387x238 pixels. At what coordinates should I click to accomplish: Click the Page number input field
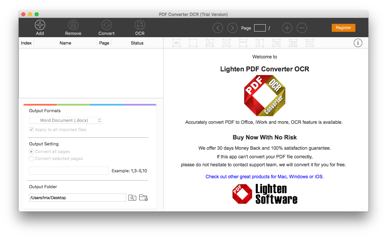pyautogui.click(x=259, y=28)
